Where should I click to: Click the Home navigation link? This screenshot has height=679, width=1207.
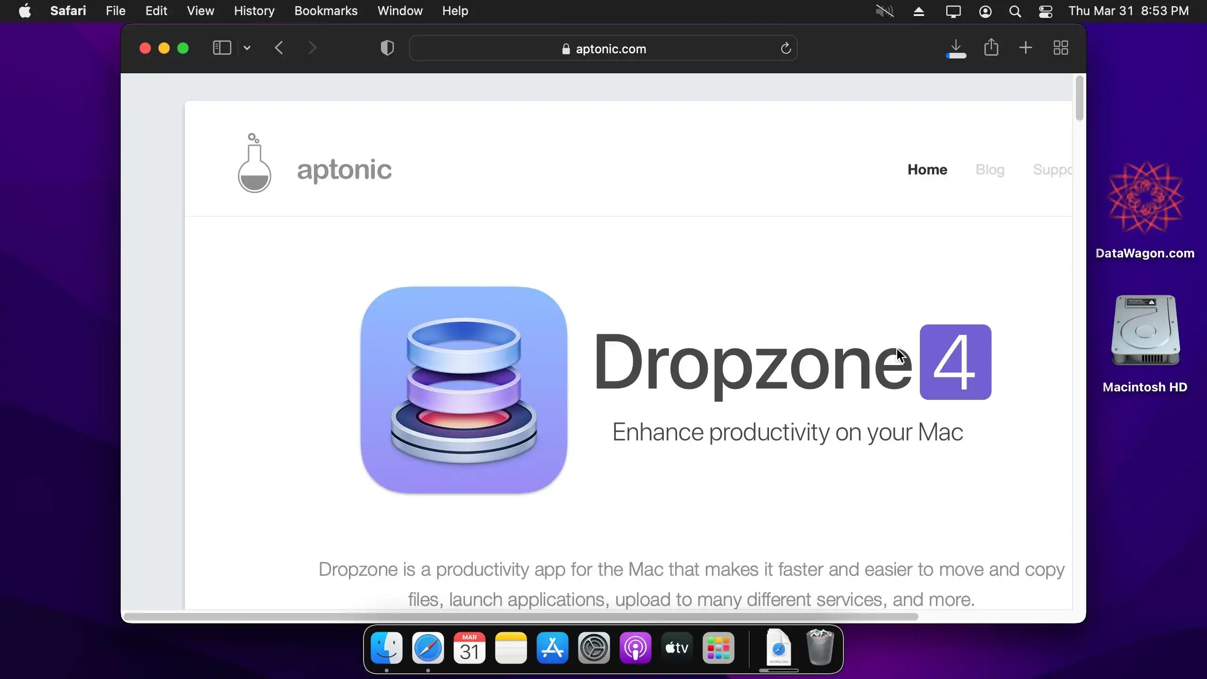[927, 169]
